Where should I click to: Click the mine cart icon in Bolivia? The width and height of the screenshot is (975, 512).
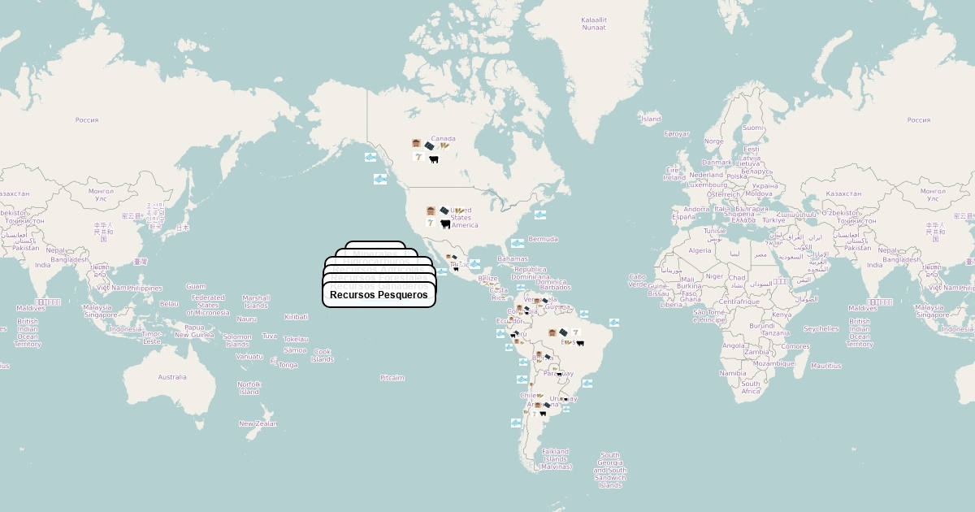coord(537,355)
